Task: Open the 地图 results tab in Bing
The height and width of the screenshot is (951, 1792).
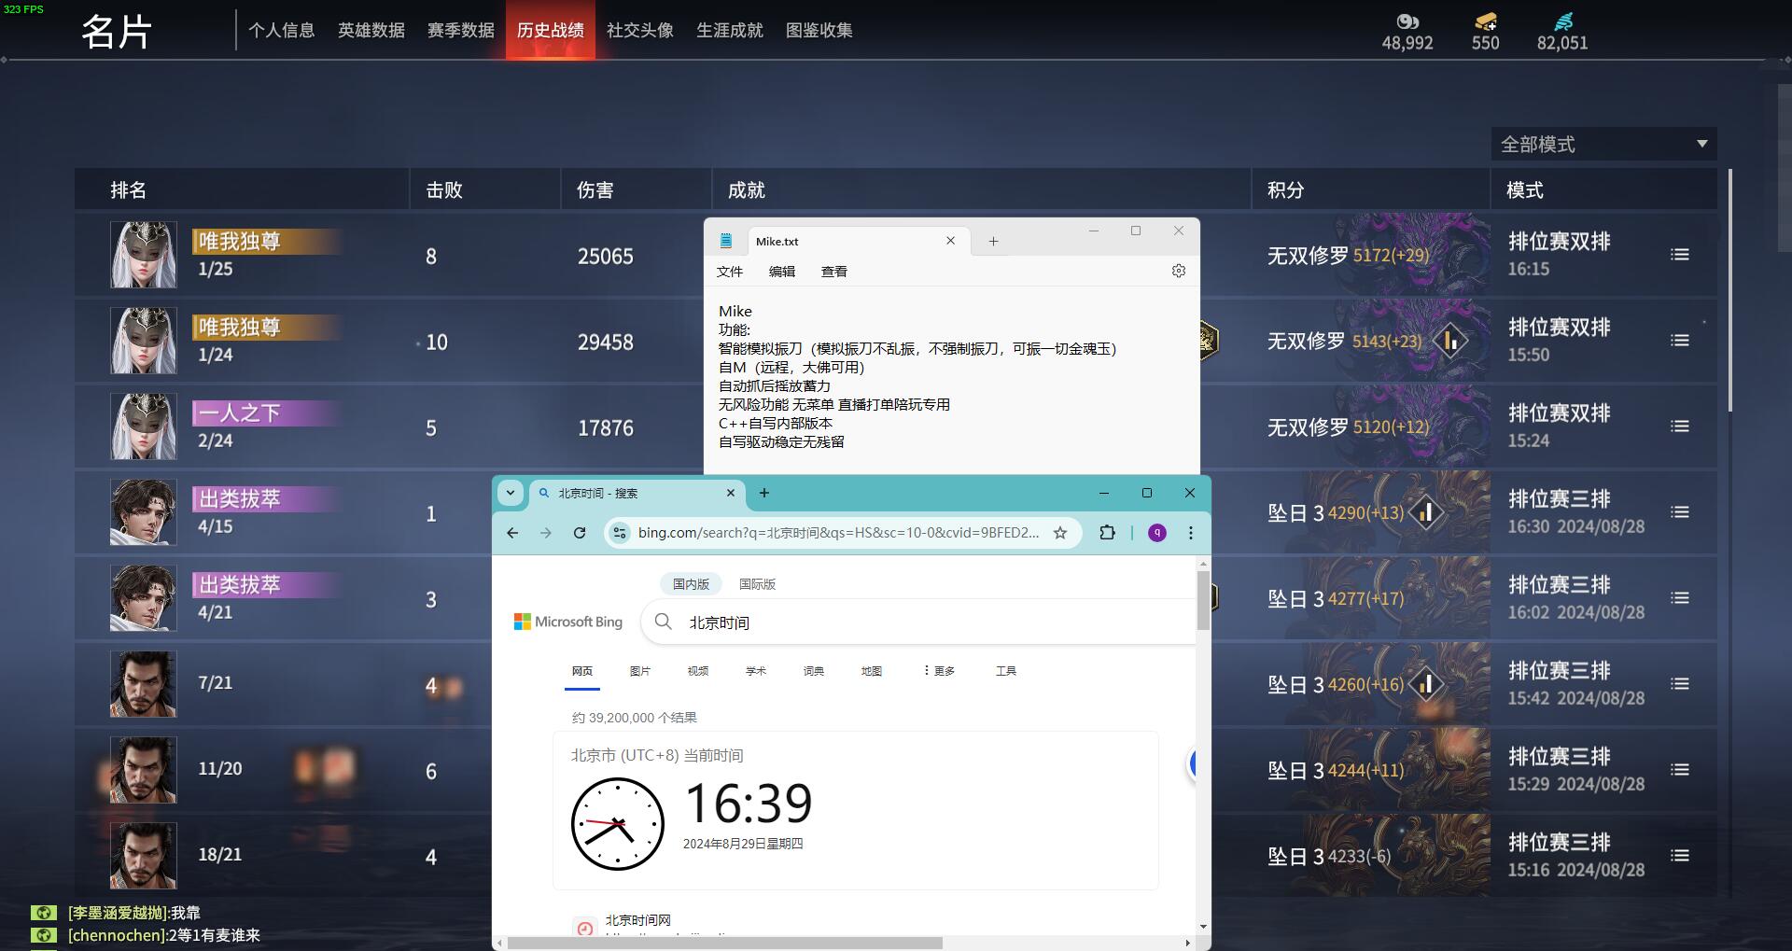Action: (872, 671)
